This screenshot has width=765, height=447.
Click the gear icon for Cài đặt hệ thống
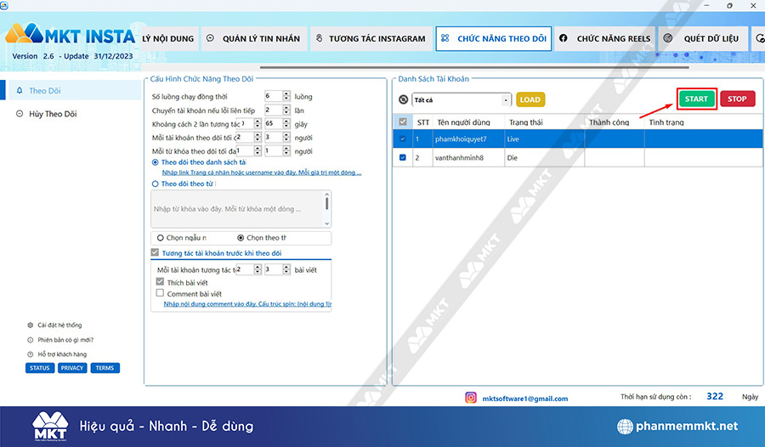[31, 325]
